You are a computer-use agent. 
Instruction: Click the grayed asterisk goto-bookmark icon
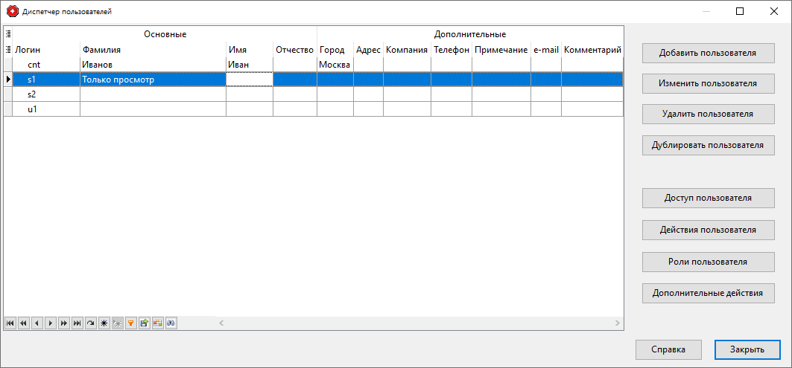pyautogui.click(x=118, y=323)
